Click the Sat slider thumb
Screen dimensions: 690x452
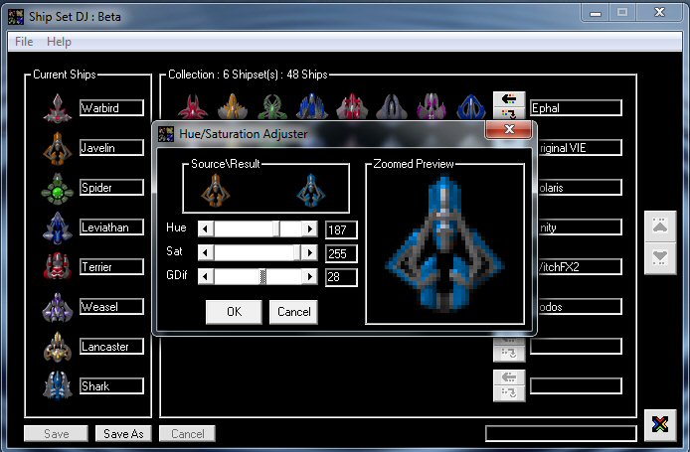click(297, 252)
